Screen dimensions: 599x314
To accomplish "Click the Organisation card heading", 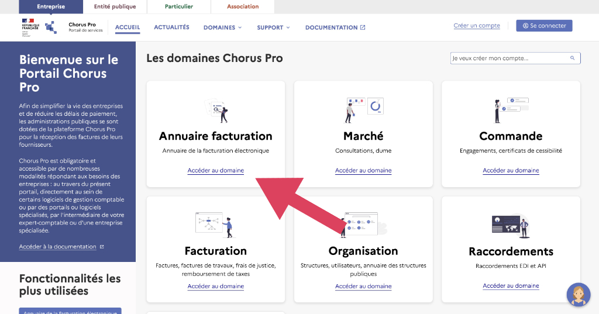I will point(363,251).
